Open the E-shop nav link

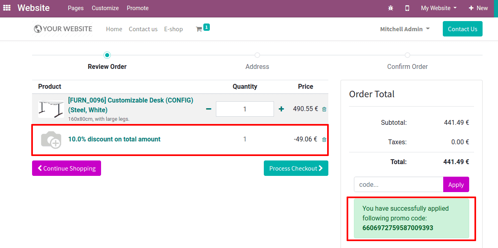pyautogui.click(x=173, y=29)
